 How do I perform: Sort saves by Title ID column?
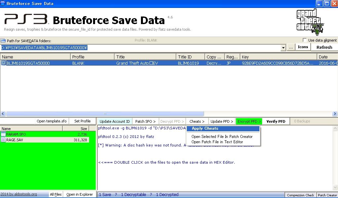[190, 57]
